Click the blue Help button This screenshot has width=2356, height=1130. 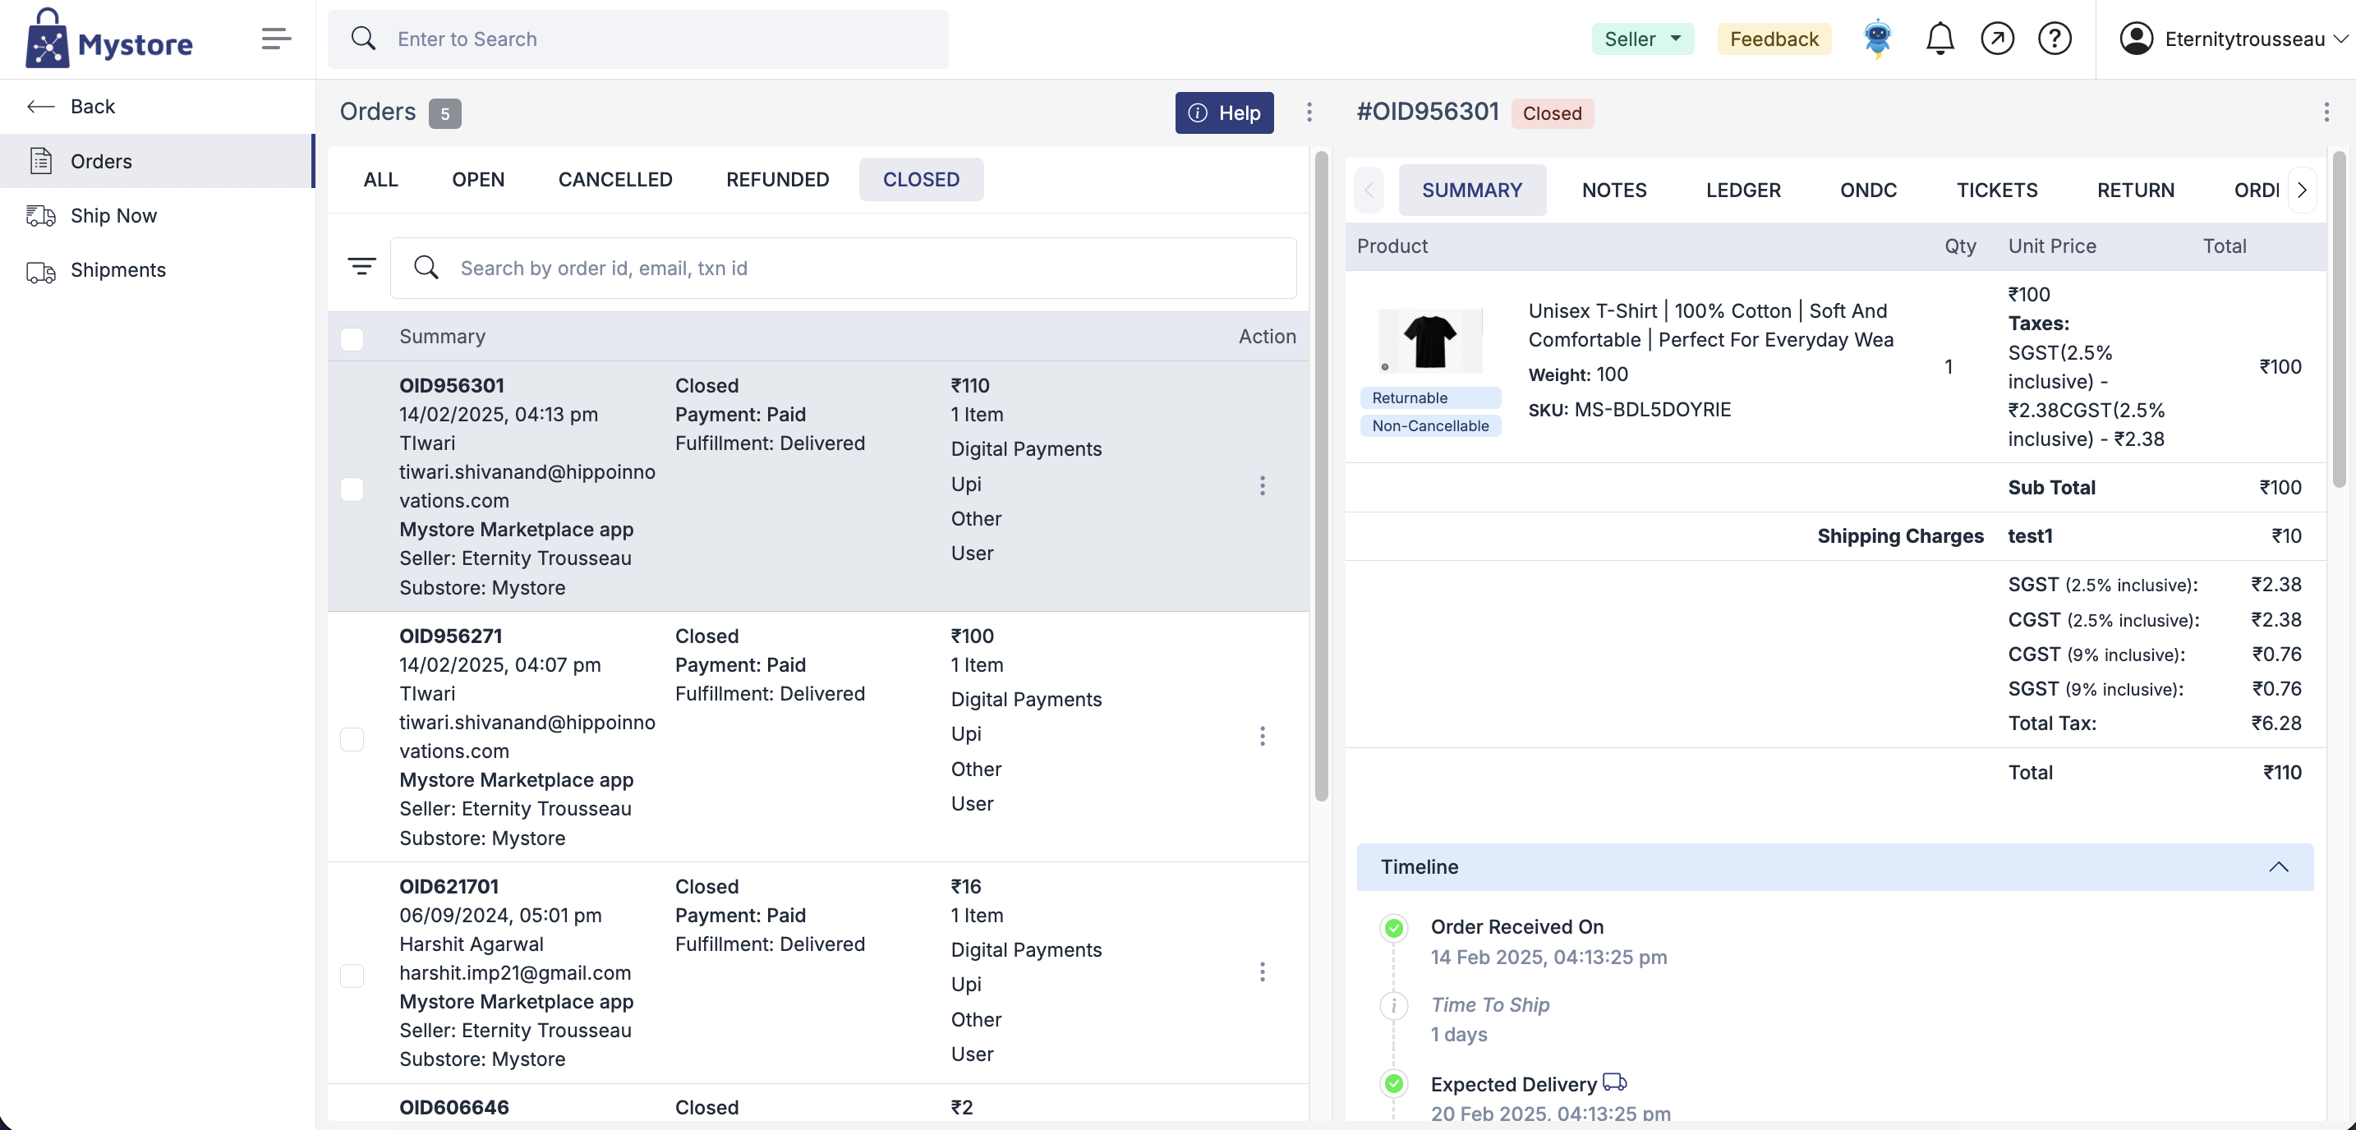(x=1224, y=113)
